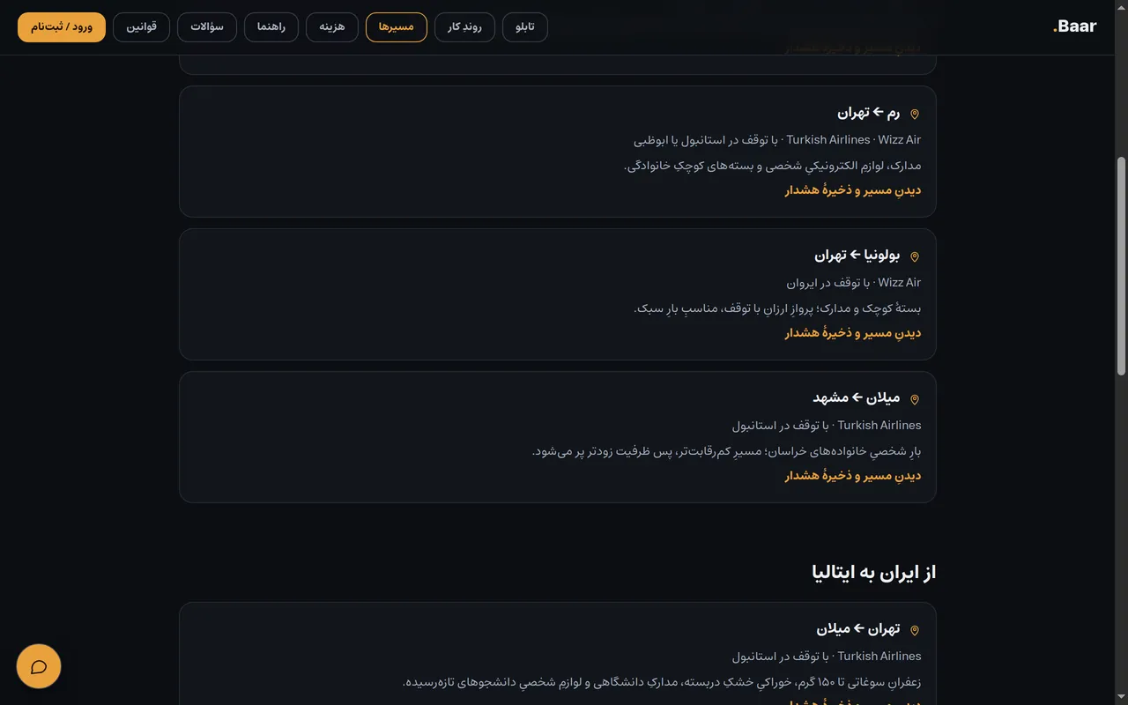This screenshot has height=705, width=1128.
Task: Open the قوانین nav item
Action: pos(142,27)
